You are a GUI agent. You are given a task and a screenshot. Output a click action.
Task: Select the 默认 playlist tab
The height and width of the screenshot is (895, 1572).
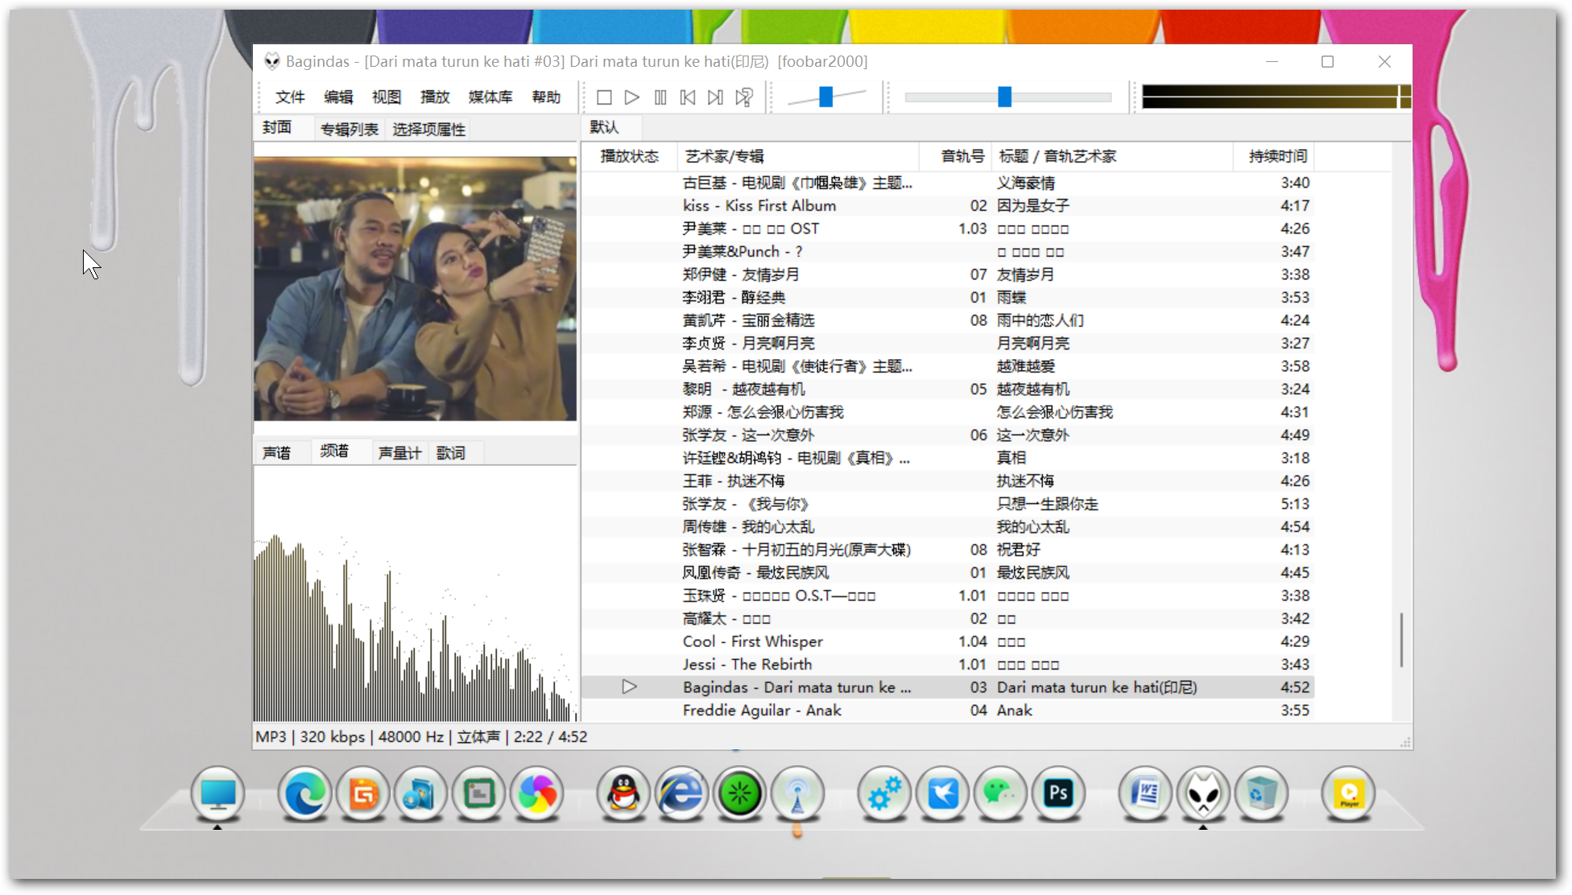point(605,127)
